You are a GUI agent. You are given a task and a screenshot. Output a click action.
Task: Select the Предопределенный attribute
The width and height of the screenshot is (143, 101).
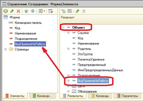coord(92,65)
